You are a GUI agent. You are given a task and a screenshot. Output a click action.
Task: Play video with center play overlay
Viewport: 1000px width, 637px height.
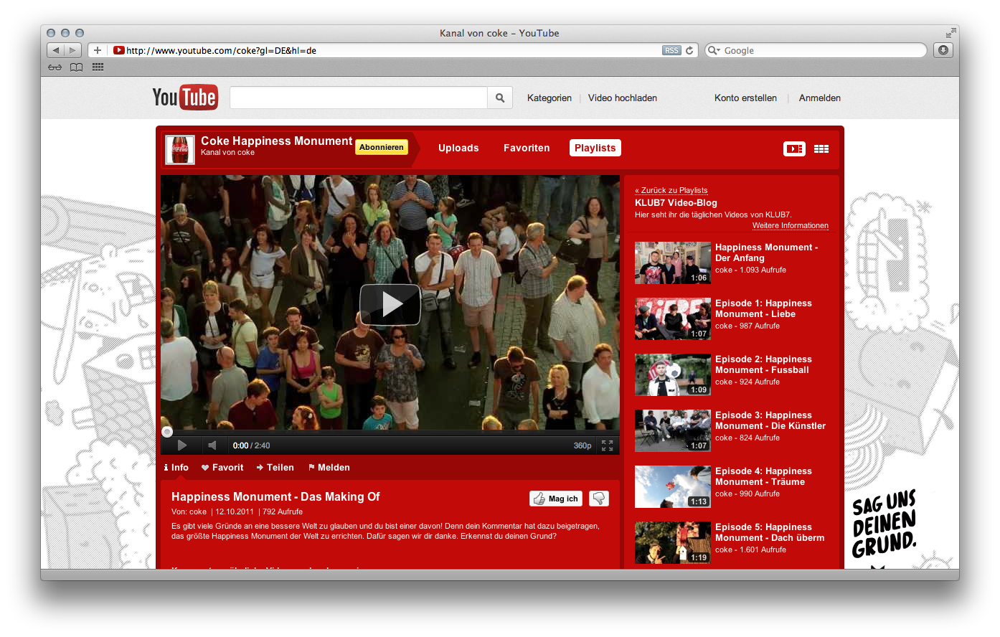click(390, 304)
